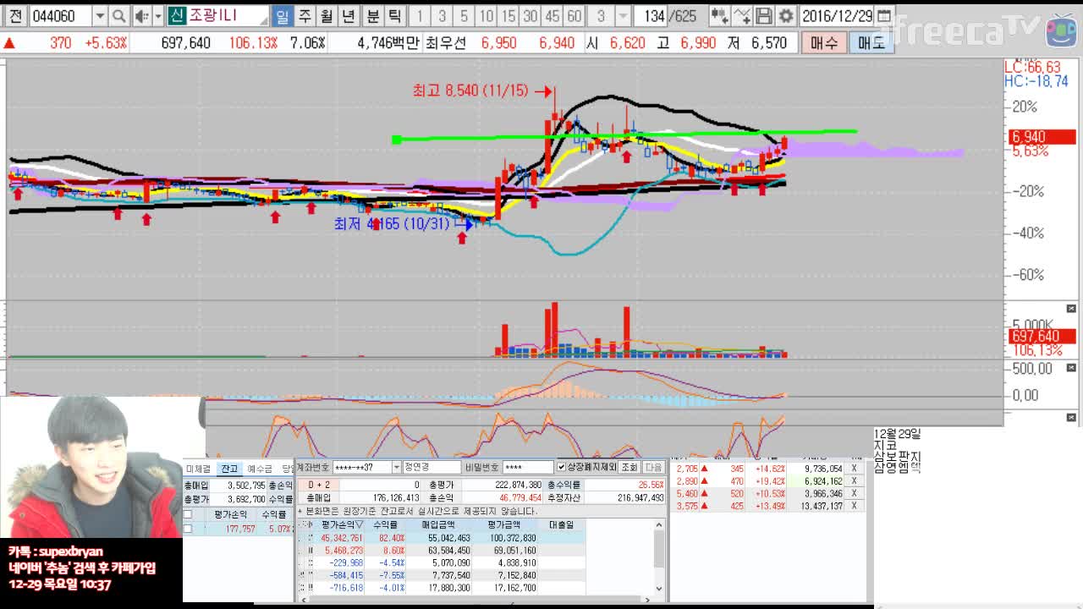The height and width of the screenshot is (609, 1083).
Task: Toggle the 상장폐지제외 checkbox
Action: coord(561,467)
